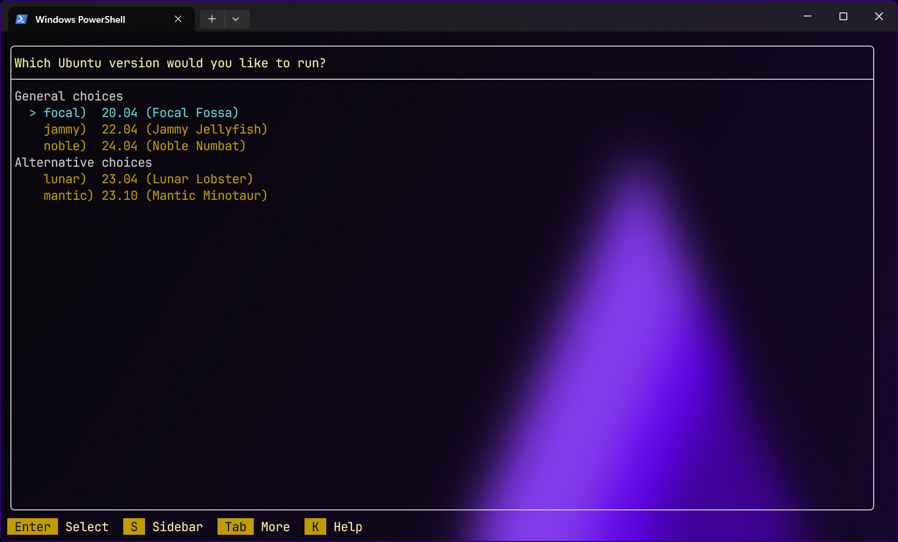This screenshot has width=898, height=542.
Task: Click the Select label in the footer
Action: 87,527
